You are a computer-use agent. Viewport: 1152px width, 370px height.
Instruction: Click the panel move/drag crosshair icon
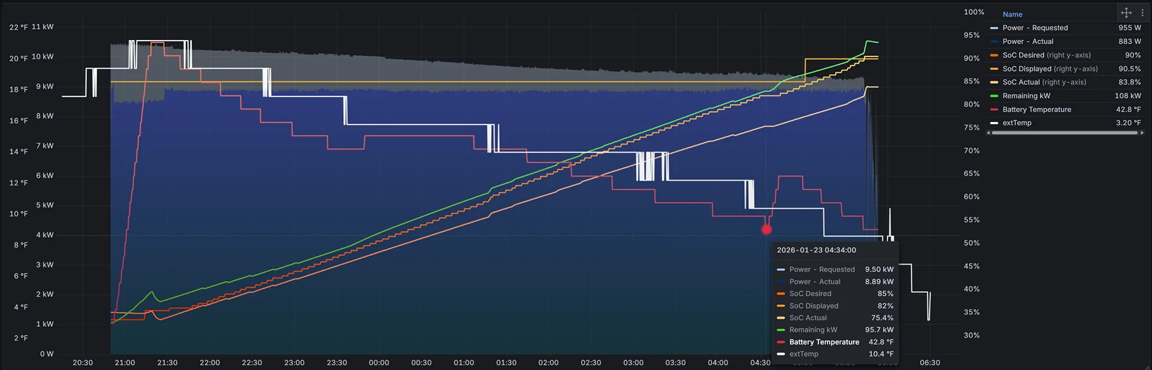point(1126,13)
